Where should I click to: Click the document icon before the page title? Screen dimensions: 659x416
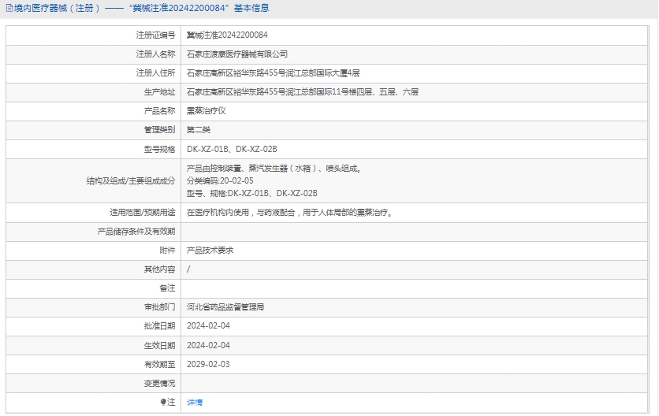(9, 9)
